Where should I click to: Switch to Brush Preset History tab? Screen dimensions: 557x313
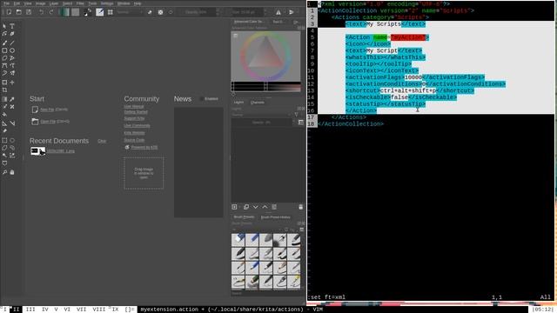tap(276, 216)
